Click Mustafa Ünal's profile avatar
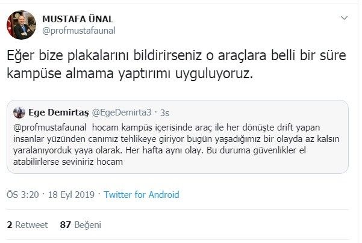The width and height of the screenshot is (362, 243). [20, 24]
